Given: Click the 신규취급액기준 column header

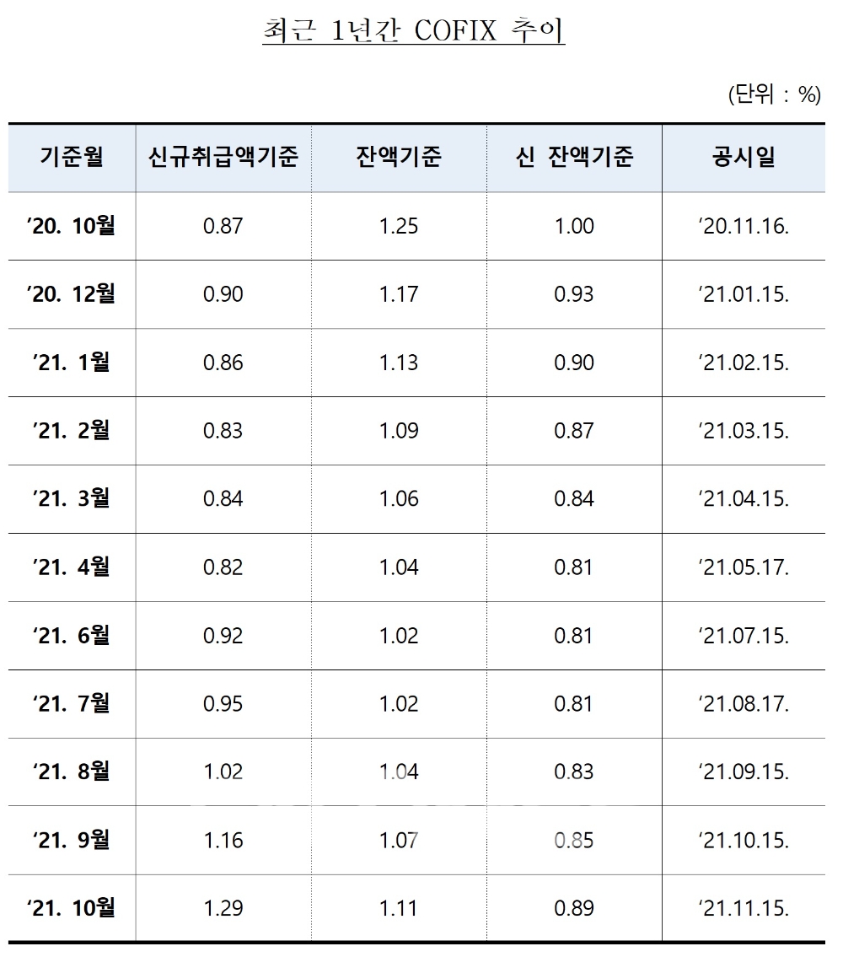Looking at the screenshot, I should tap(223, 158).
